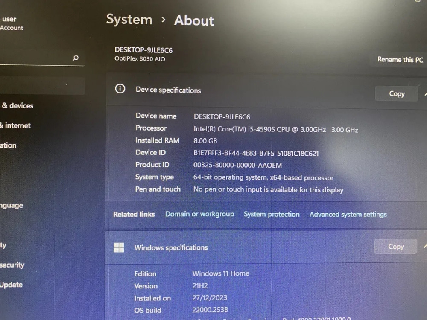Collapse the Windows specifications section chevron
Viewport: 427px width, 320px height.
point(425,246)
